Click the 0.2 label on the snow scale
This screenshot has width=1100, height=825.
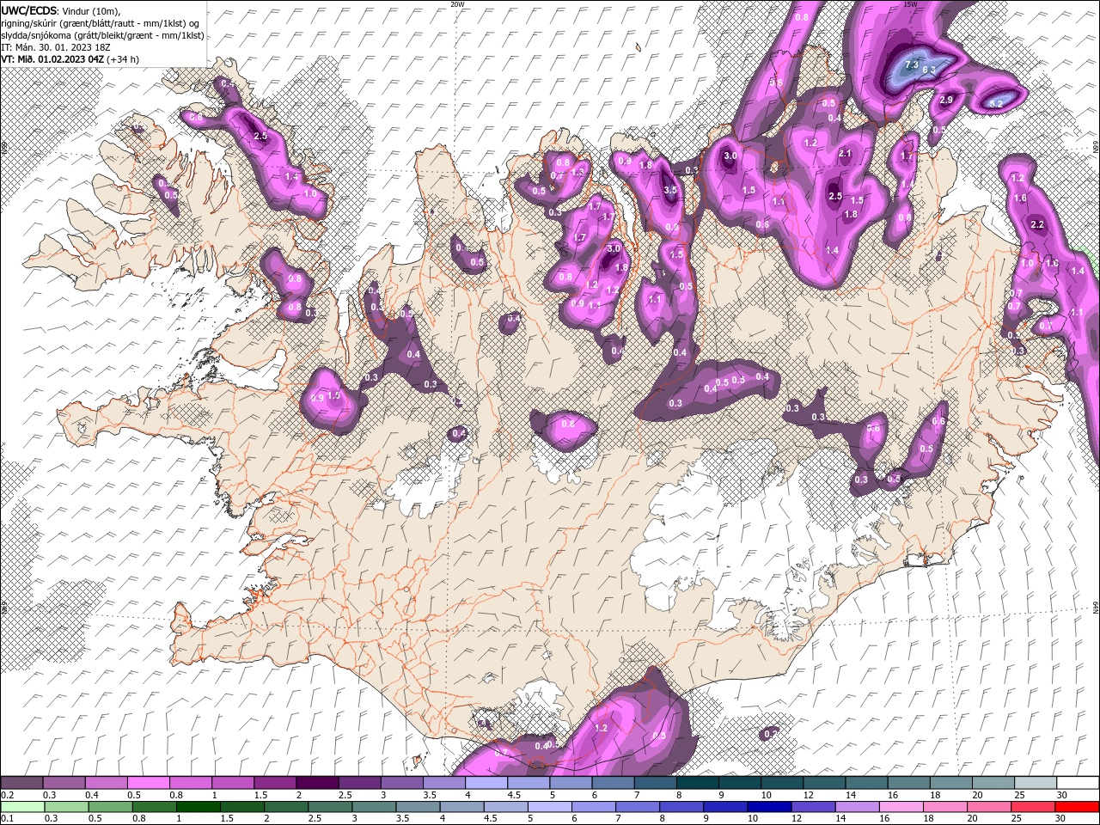[x=7, y=795]
